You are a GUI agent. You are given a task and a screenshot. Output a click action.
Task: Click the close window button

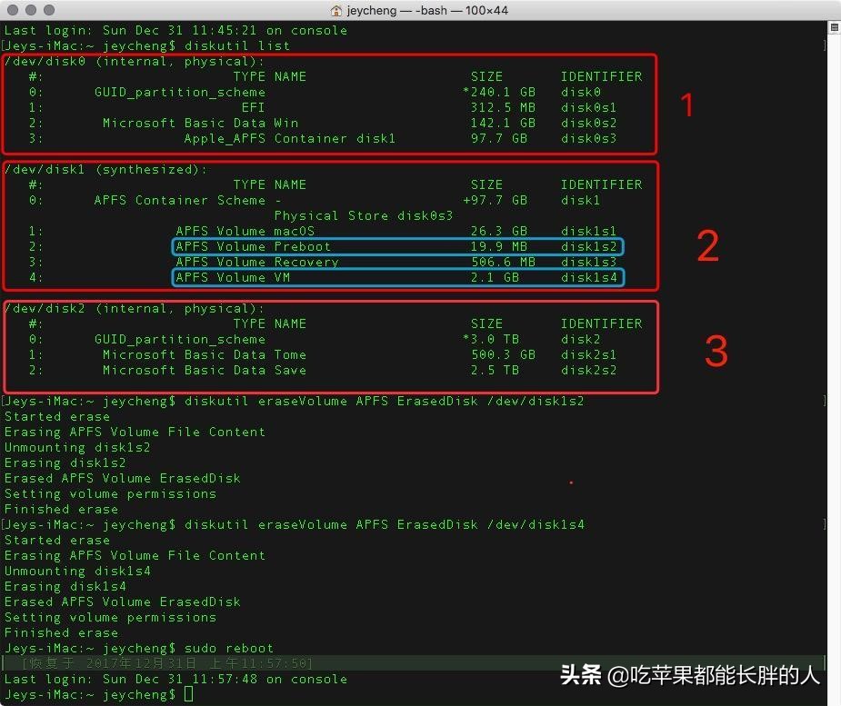pyautogui.click(x=13, y=10)
